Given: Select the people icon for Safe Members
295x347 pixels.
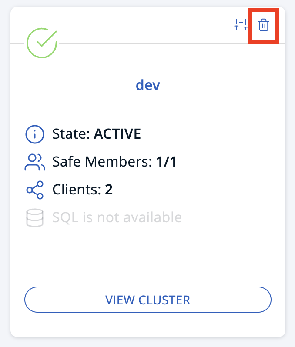Looking at the screenshot, I should pyautogui.click(x=35, y=162).
